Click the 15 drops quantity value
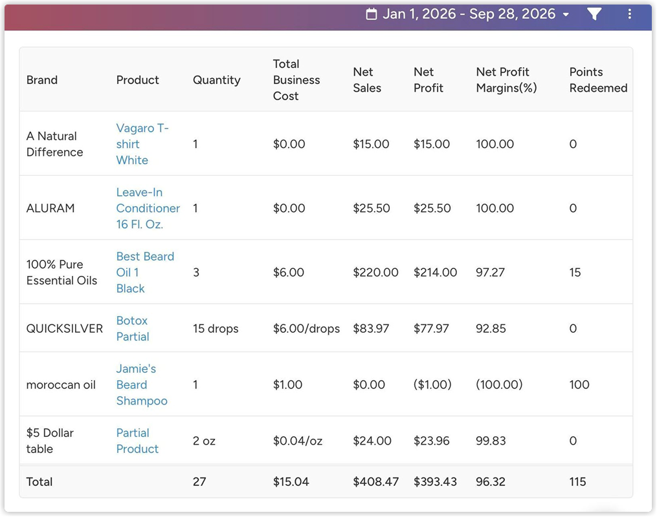Screen dimensions: 657x517 click(216, 328)
